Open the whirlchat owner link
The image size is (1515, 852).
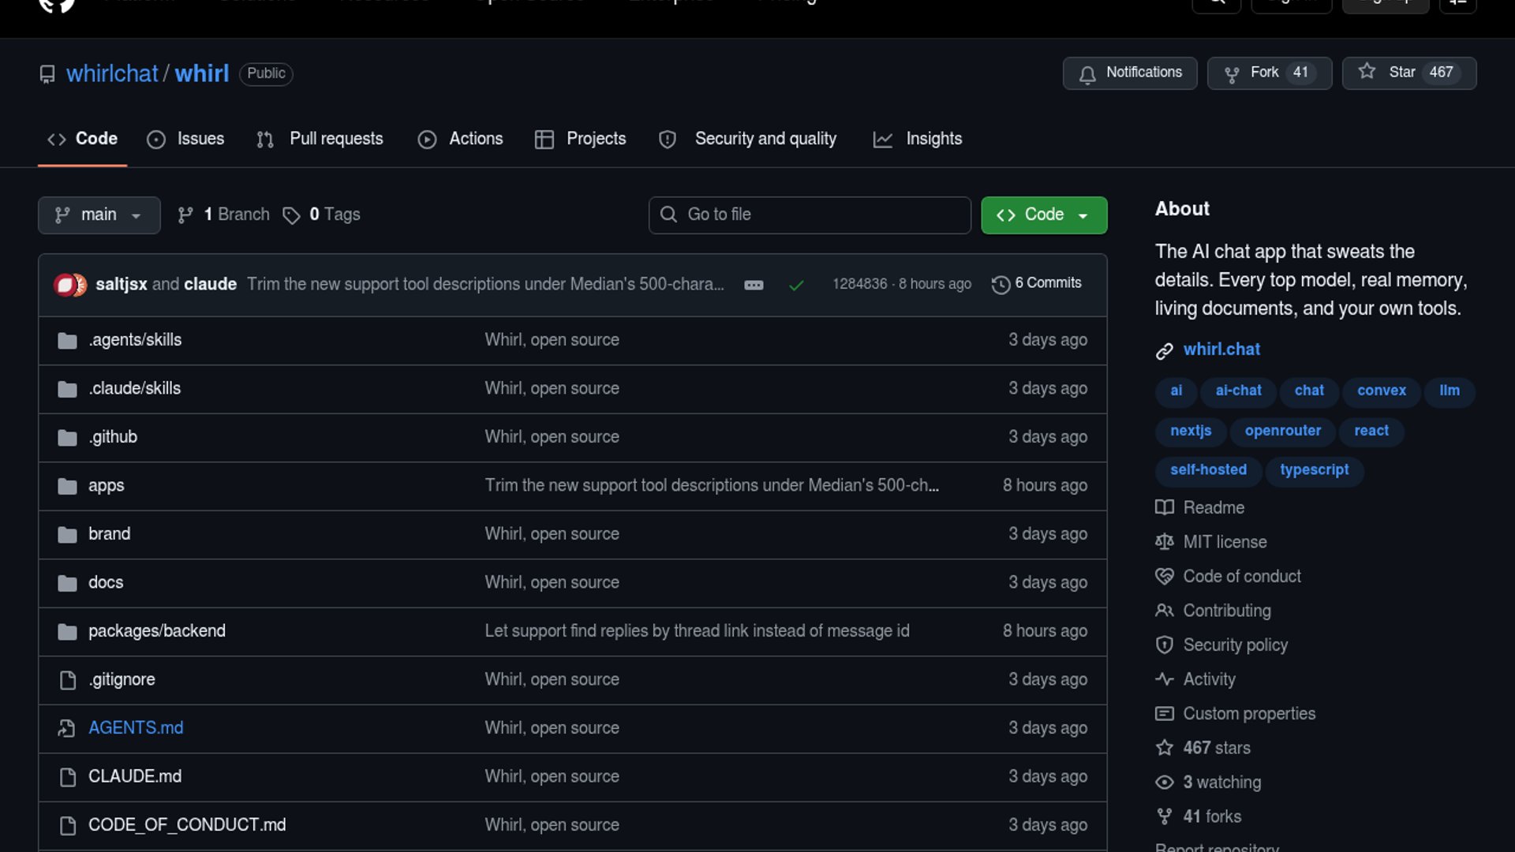coord(112,73)
